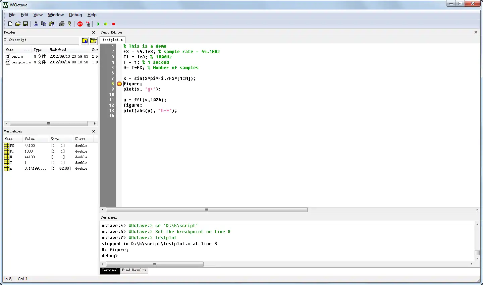Click terminal vertical scrollbar down arrow

477,259
